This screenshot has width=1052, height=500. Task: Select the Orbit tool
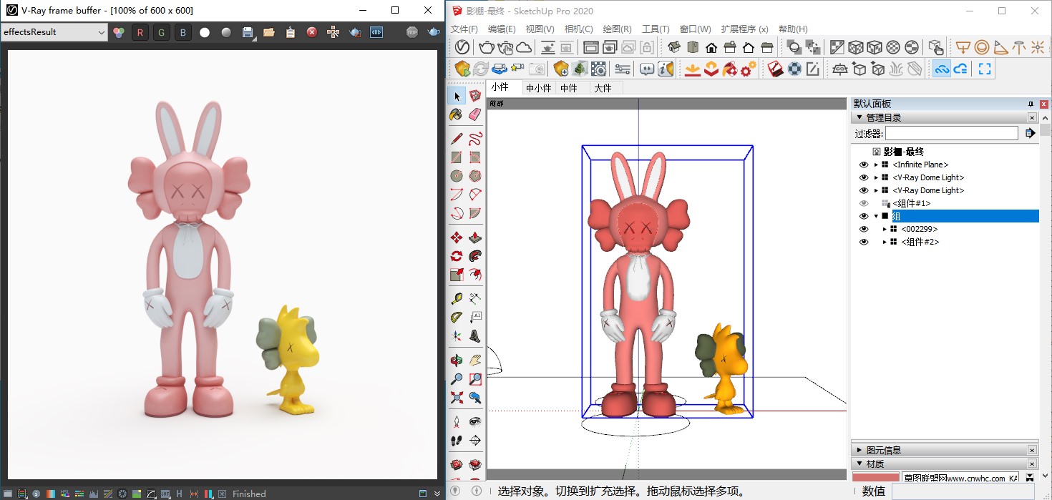click(x=457, y=360)
